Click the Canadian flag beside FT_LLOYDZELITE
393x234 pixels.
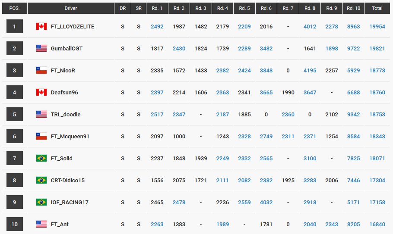[41, 26]
